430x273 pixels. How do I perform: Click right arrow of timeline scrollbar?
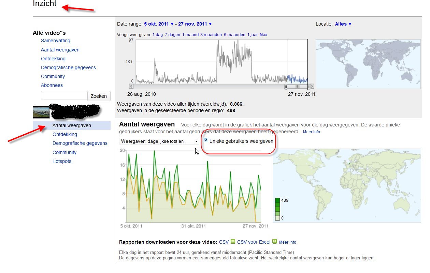312,87
